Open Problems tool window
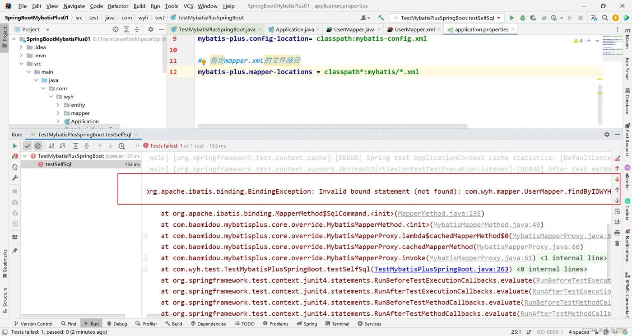 pos(275,324)
